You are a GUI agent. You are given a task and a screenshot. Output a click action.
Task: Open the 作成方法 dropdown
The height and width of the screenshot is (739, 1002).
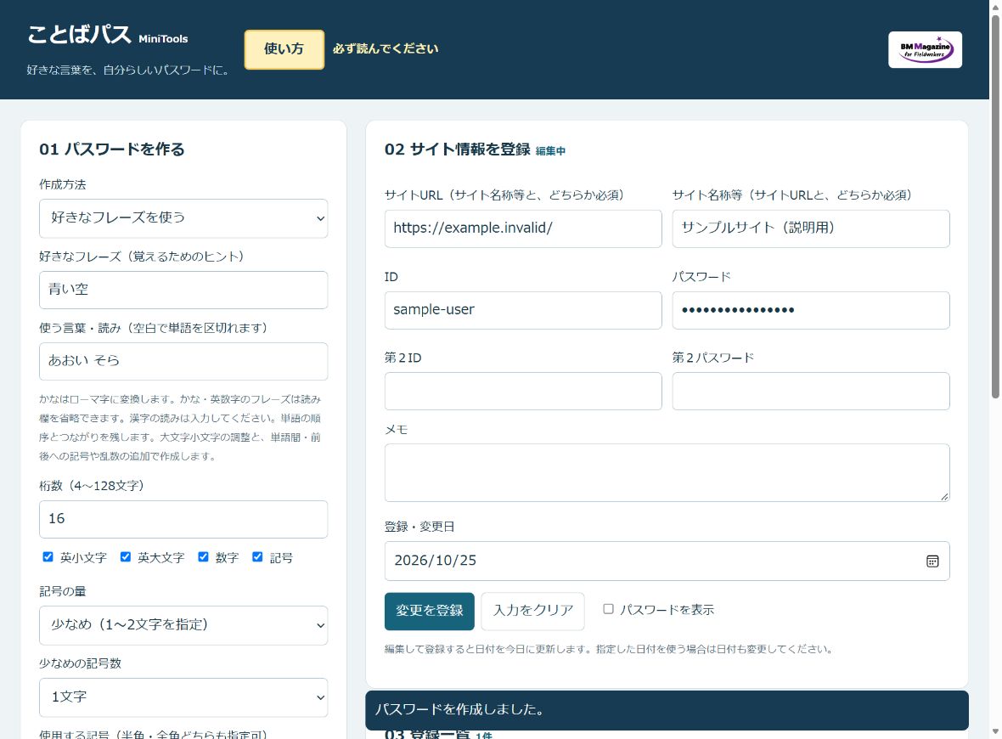(x=183, y=218)
